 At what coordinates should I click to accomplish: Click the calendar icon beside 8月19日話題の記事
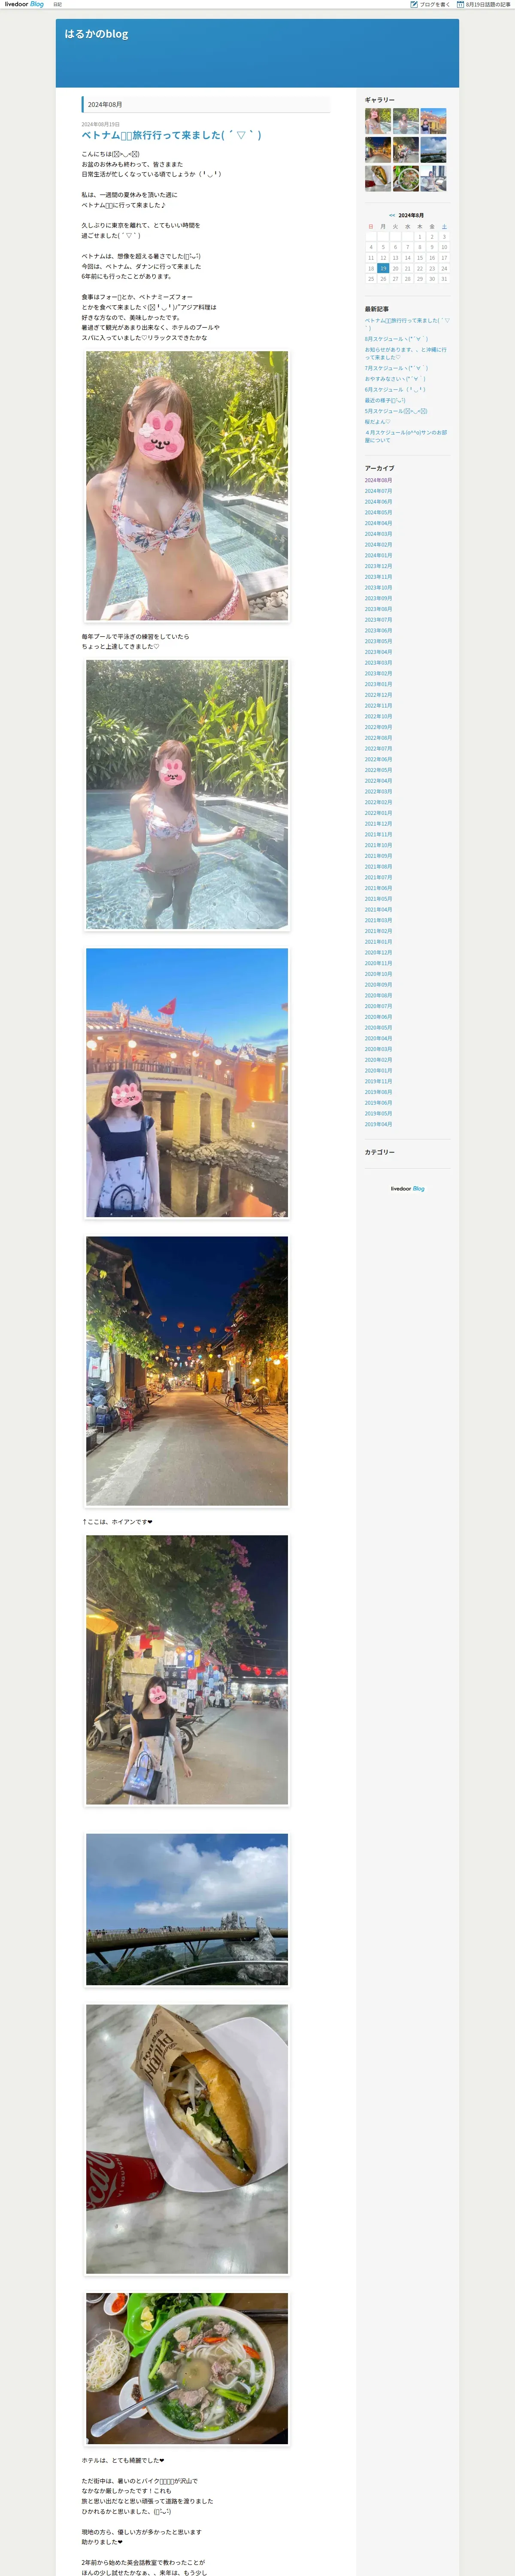[x=460, y=4]
